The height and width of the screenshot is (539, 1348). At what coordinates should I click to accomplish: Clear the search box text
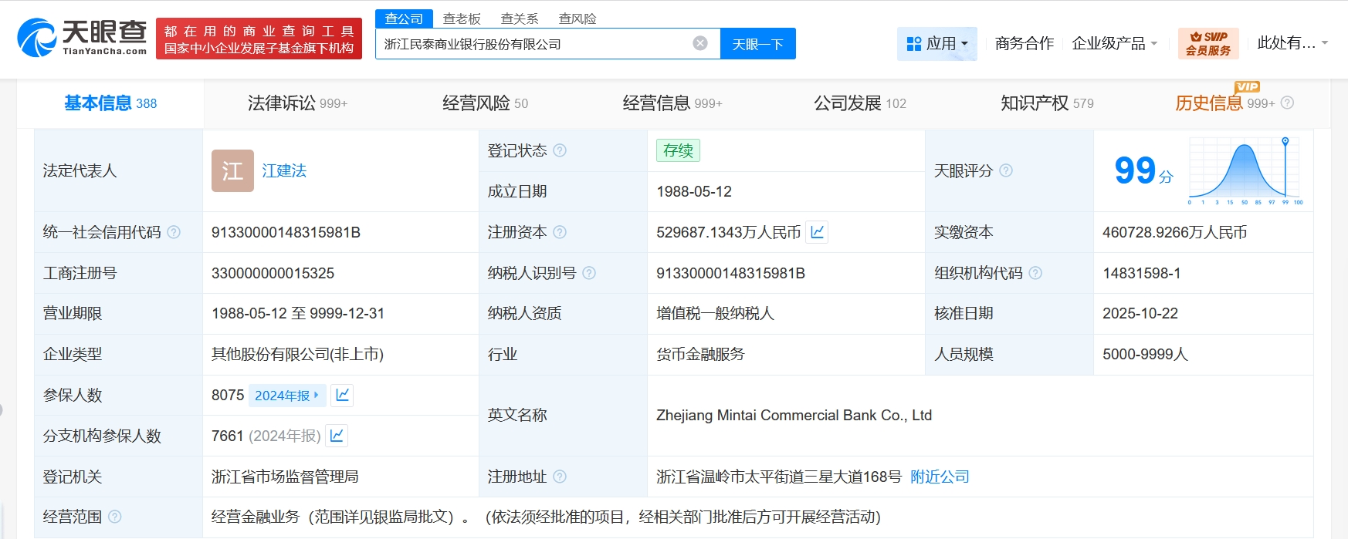[x=699, y=43]
